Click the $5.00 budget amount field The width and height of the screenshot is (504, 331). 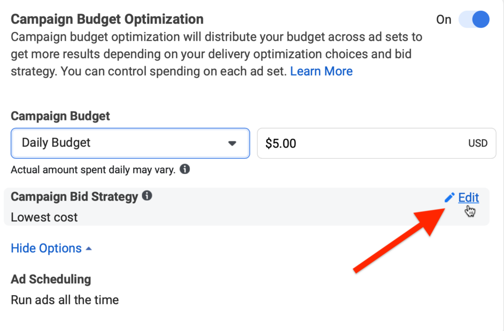tap(377, 143)
